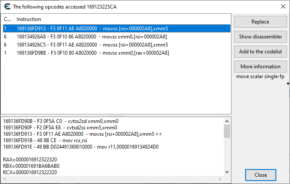The image size is (290, 184).
Task: Click the vertical scrollbar thumb in the details pane
Action: pos(227,131)
